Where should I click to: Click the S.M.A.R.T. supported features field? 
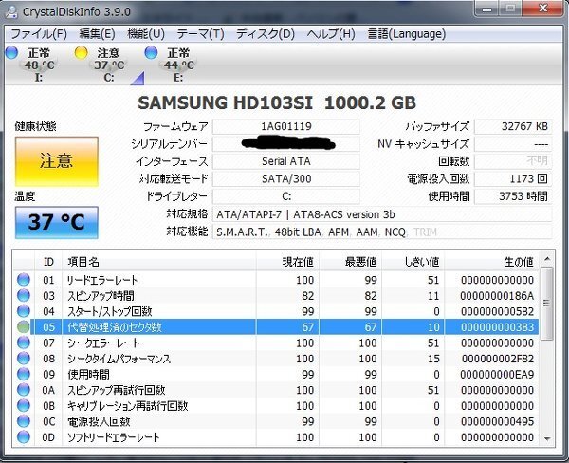(382, 231)
